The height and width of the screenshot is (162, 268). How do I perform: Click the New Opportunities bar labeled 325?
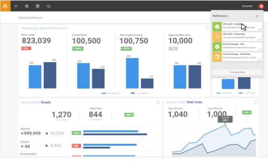tap(132, 73)
